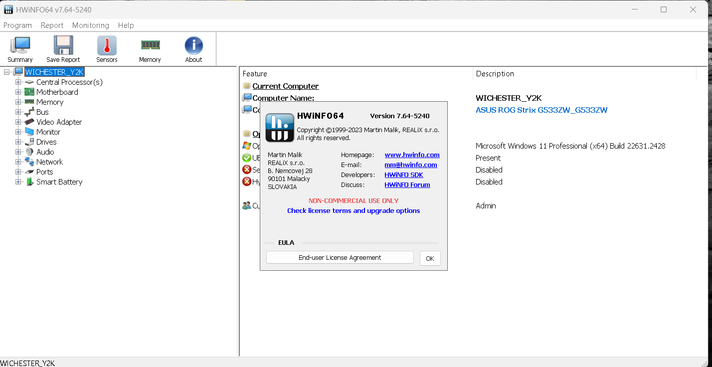Image resolution: width=712 pixels, height=367 pixels.
Task: Open the Summary toolbar icon
Action: pyautogui.click(x=20, y=45)
